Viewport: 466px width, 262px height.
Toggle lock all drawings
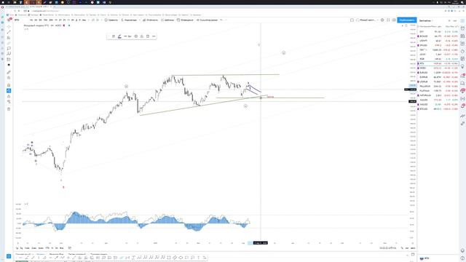click(x=9, y=96)
